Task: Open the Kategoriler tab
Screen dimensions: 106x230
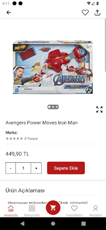Action: (32, 211)
